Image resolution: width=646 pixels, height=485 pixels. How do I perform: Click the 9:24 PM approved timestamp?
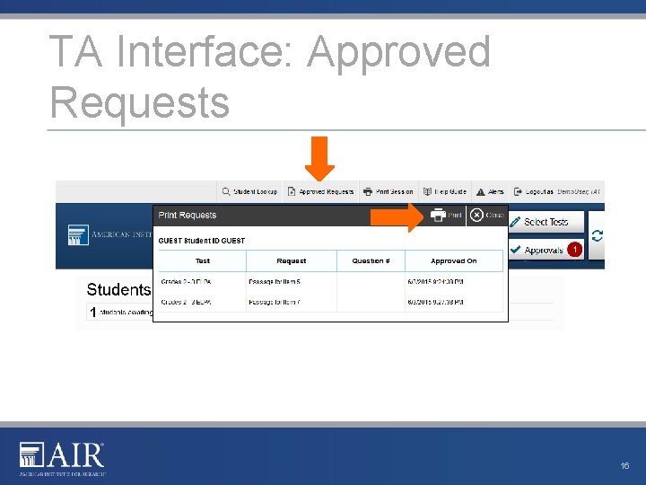pos(435,282)
